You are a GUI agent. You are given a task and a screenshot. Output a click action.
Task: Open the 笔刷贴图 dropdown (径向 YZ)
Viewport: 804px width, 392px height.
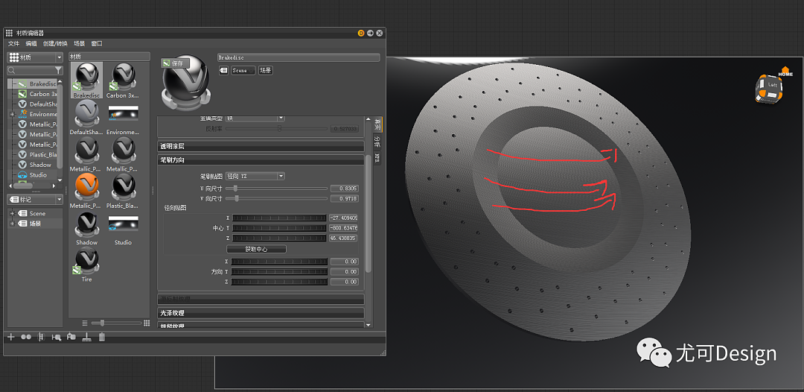pos(255,176)
